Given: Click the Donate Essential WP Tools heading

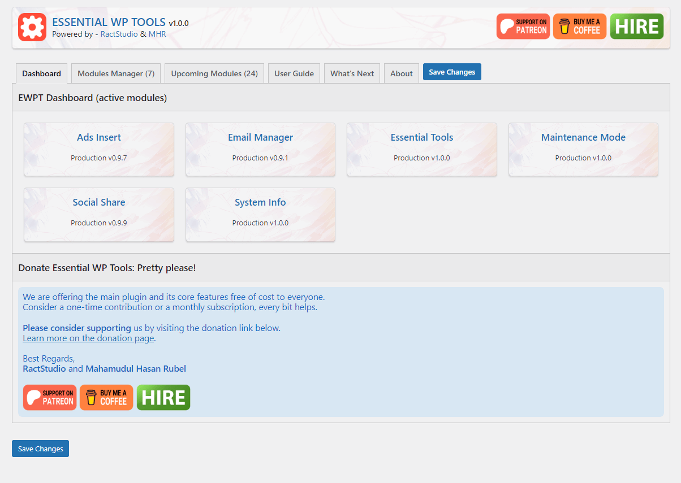Looking at the screenshot, I should point(107,268).
